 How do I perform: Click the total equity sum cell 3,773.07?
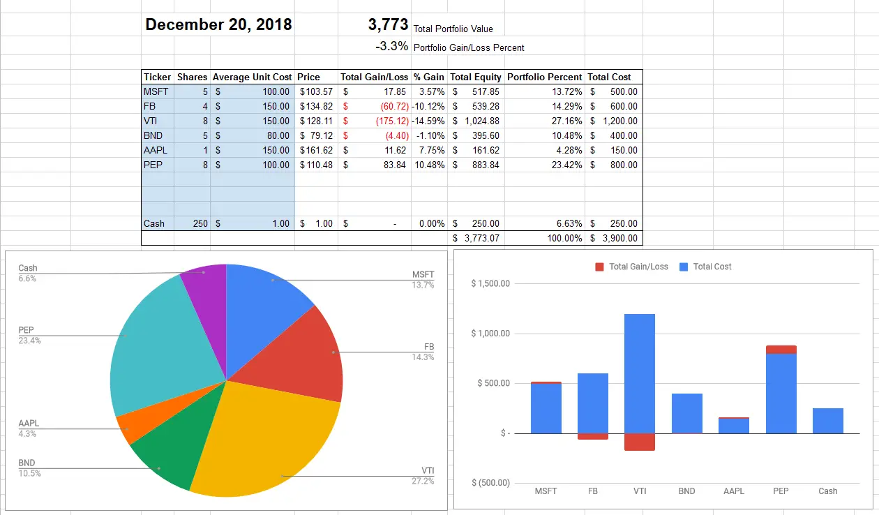coord(476,238)
